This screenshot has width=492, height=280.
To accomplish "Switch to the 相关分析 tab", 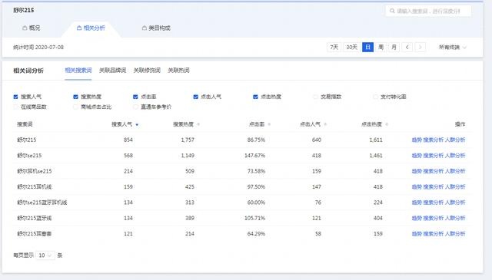I will 91,28.
